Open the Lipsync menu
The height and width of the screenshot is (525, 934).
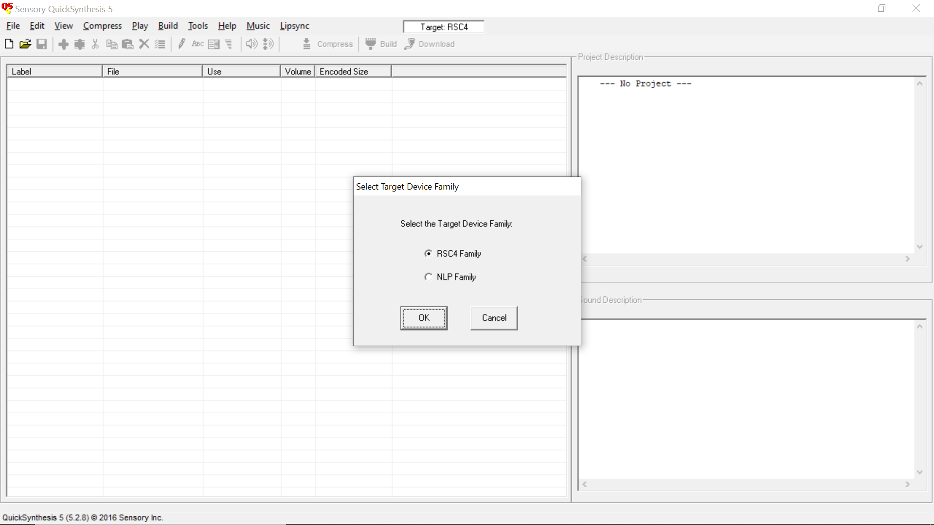tap(294, 26)
